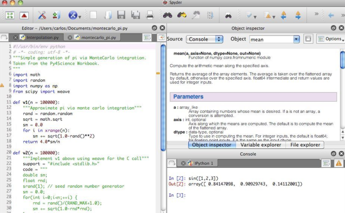Click the editor split panel icon
The image size is (345, 213).
click(x=162, y=38)
